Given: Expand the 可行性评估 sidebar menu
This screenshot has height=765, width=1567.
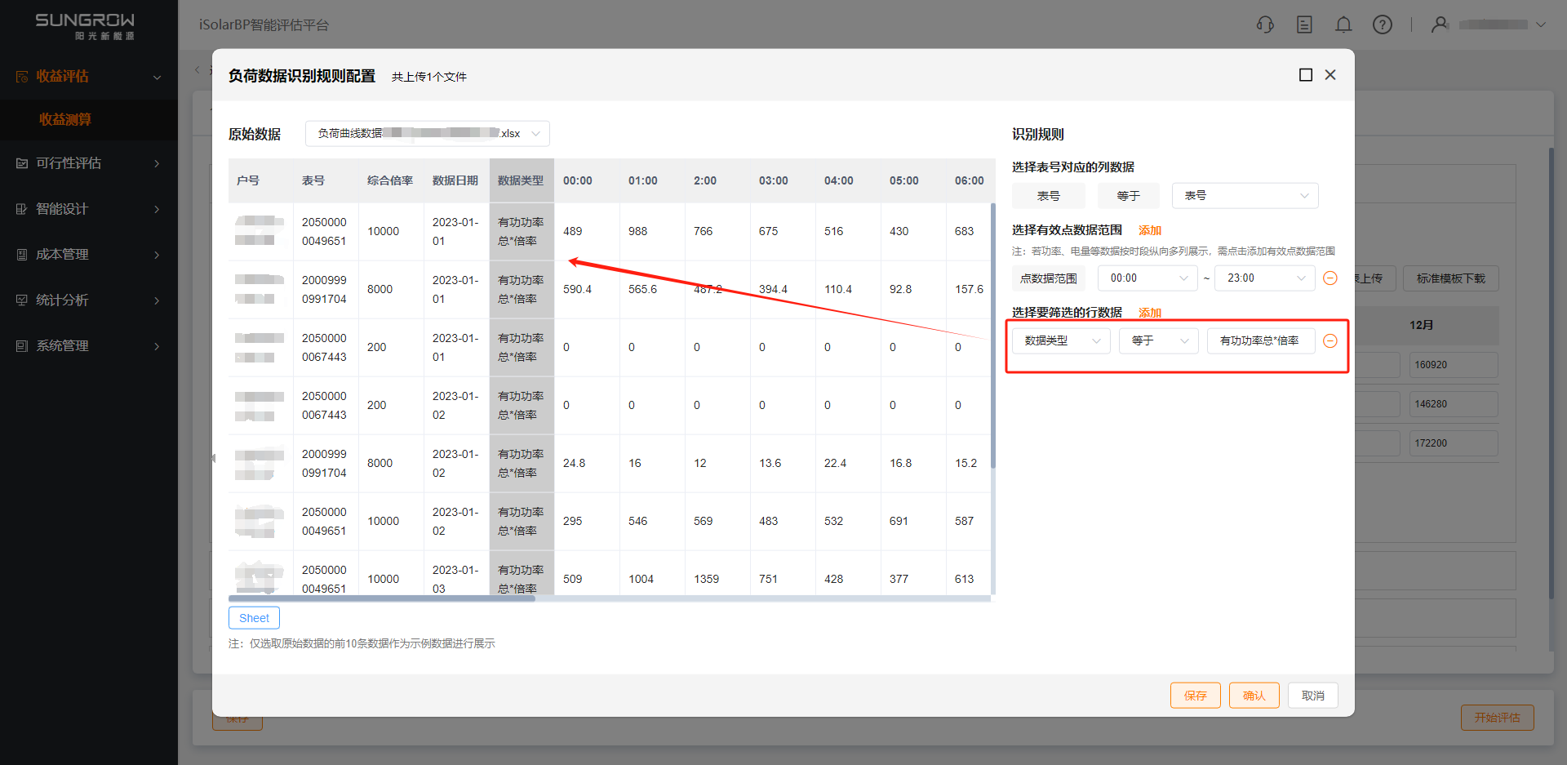Looking at the screenshot, I should coord(88,163).
